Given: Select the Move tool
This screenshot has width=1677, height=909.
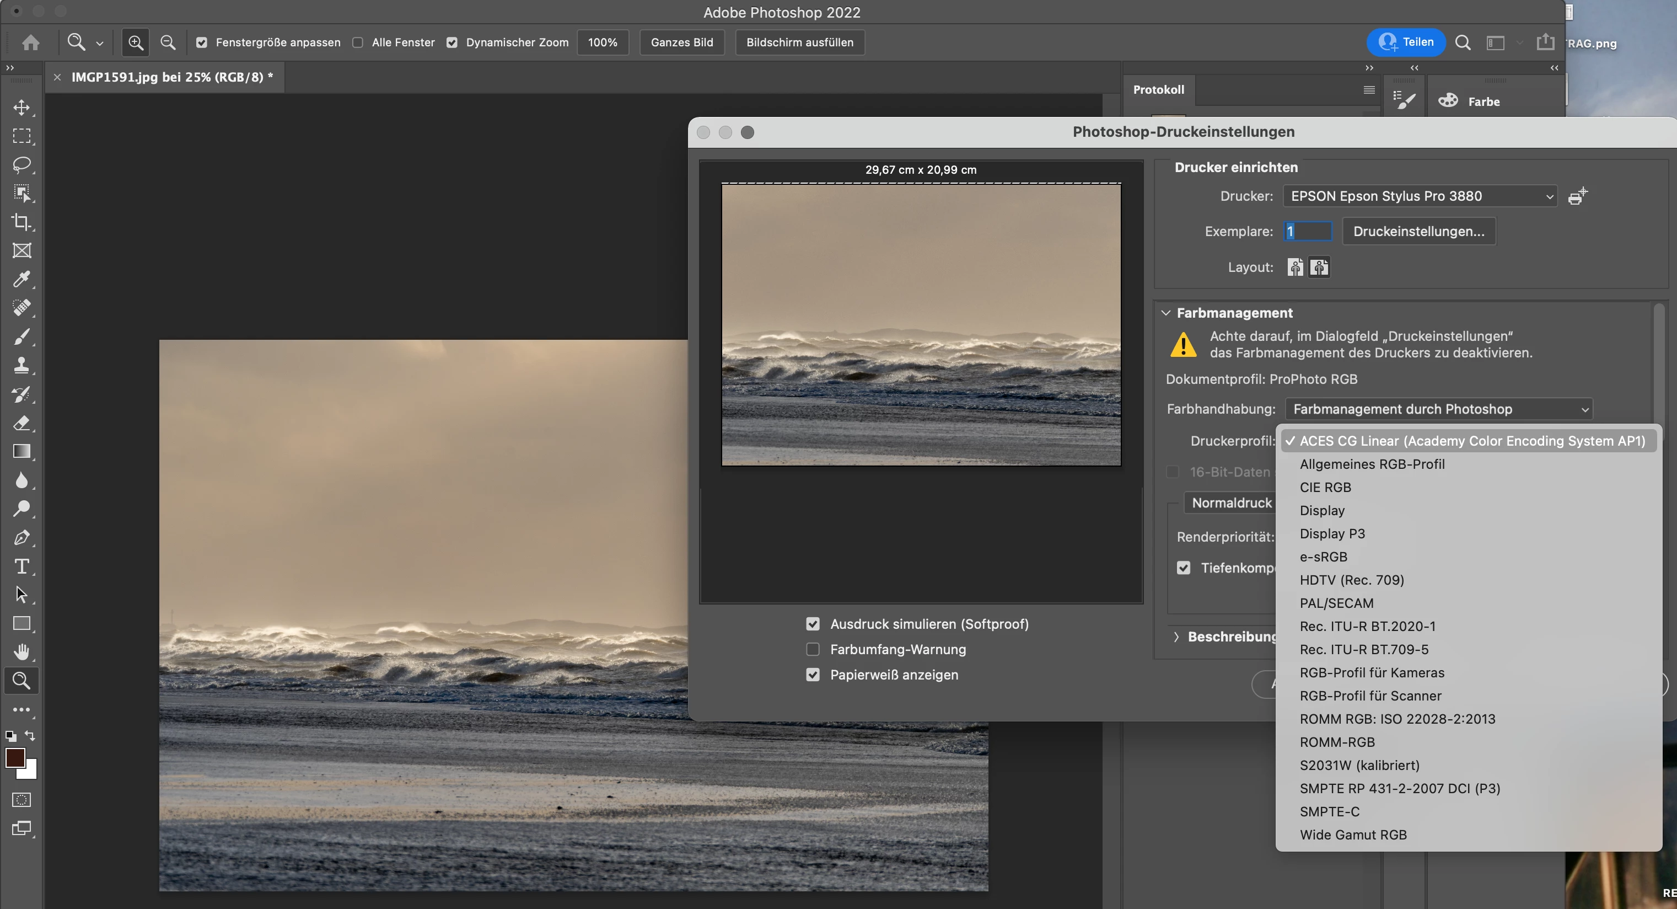Looking at the screenshot, I should click(21, 108).
